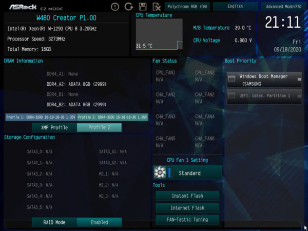Switch to Advanced Mode (F6)
308x231 pixels.
pos(283,7)
